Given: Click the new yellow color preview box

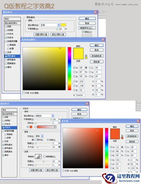Looking at the screenshot, I should click(78, 51).
